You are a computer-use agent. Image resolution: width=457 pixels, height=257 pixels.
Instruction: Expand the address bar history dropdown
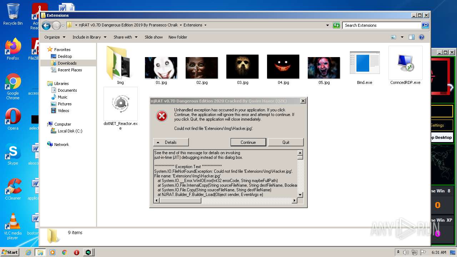click(x=328, y=25)
